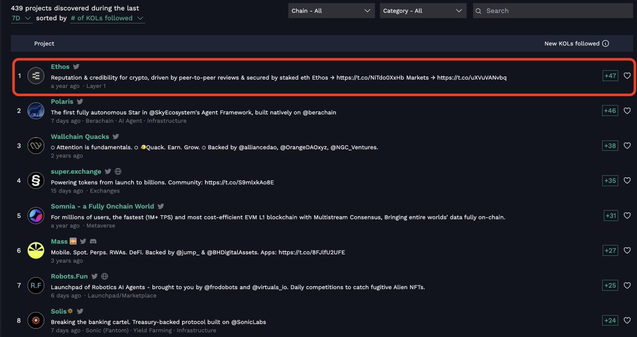Image resolution: width=637 pixels, height=337 pixels.
Task: Favorite super.exchange with the heart icon
Action: pyautogui.click(x=627, y=180)
